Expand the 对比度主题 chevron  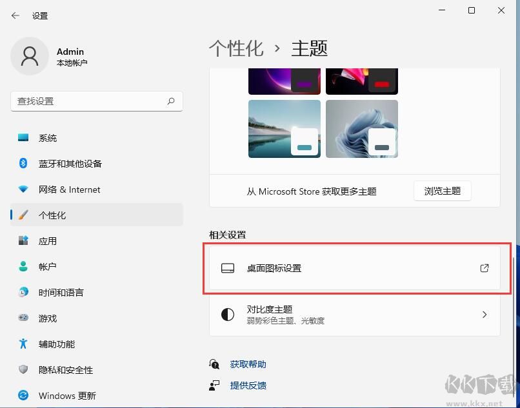point(485,314)
